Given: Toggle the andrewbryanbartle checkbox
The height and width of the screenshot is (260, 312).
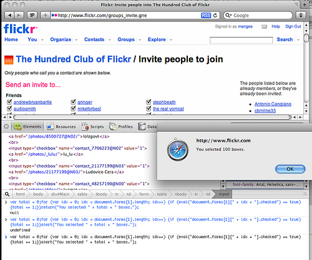Looking at the screenshot, I should (9, 102).
